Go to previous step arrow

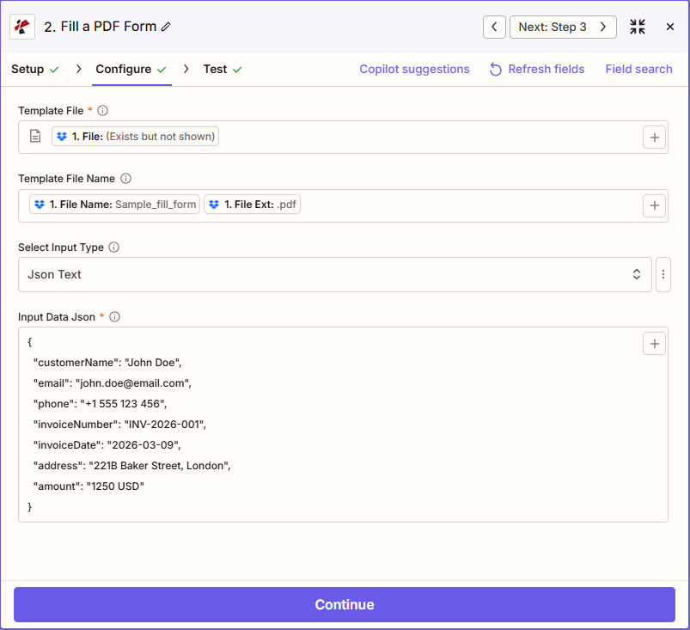(x=493, y=27)
